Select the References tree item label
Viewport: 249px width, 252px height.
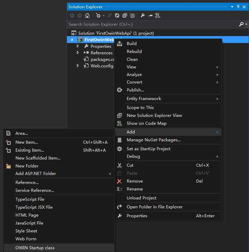point(102,53)
